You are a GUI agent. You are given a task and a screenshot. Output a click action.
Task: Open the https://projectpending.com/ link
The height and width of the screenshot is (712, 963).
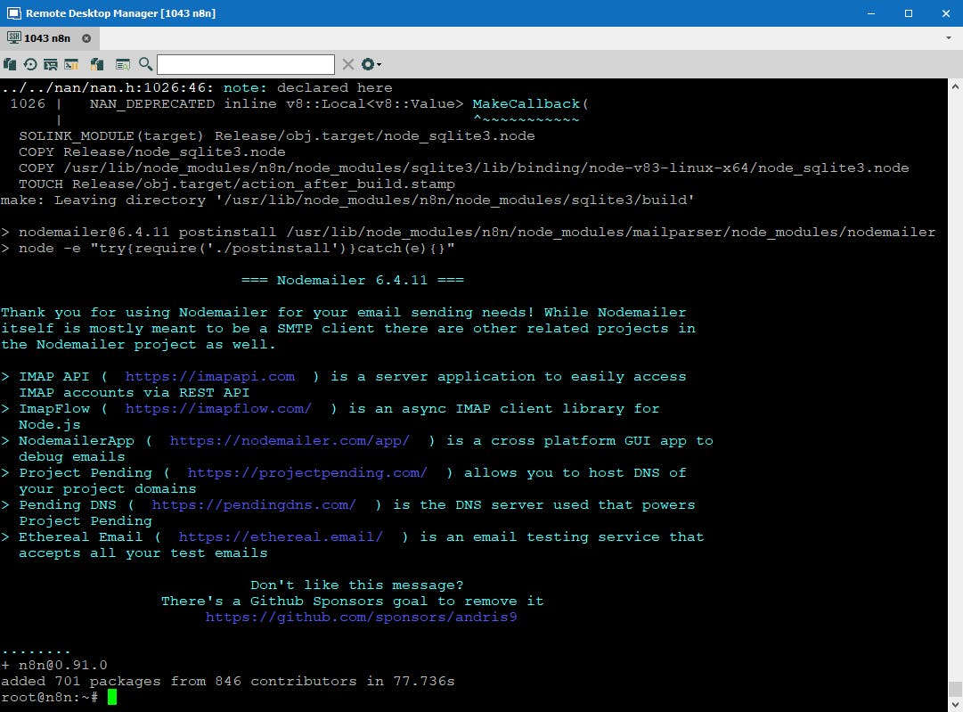(x=307, y=472)
